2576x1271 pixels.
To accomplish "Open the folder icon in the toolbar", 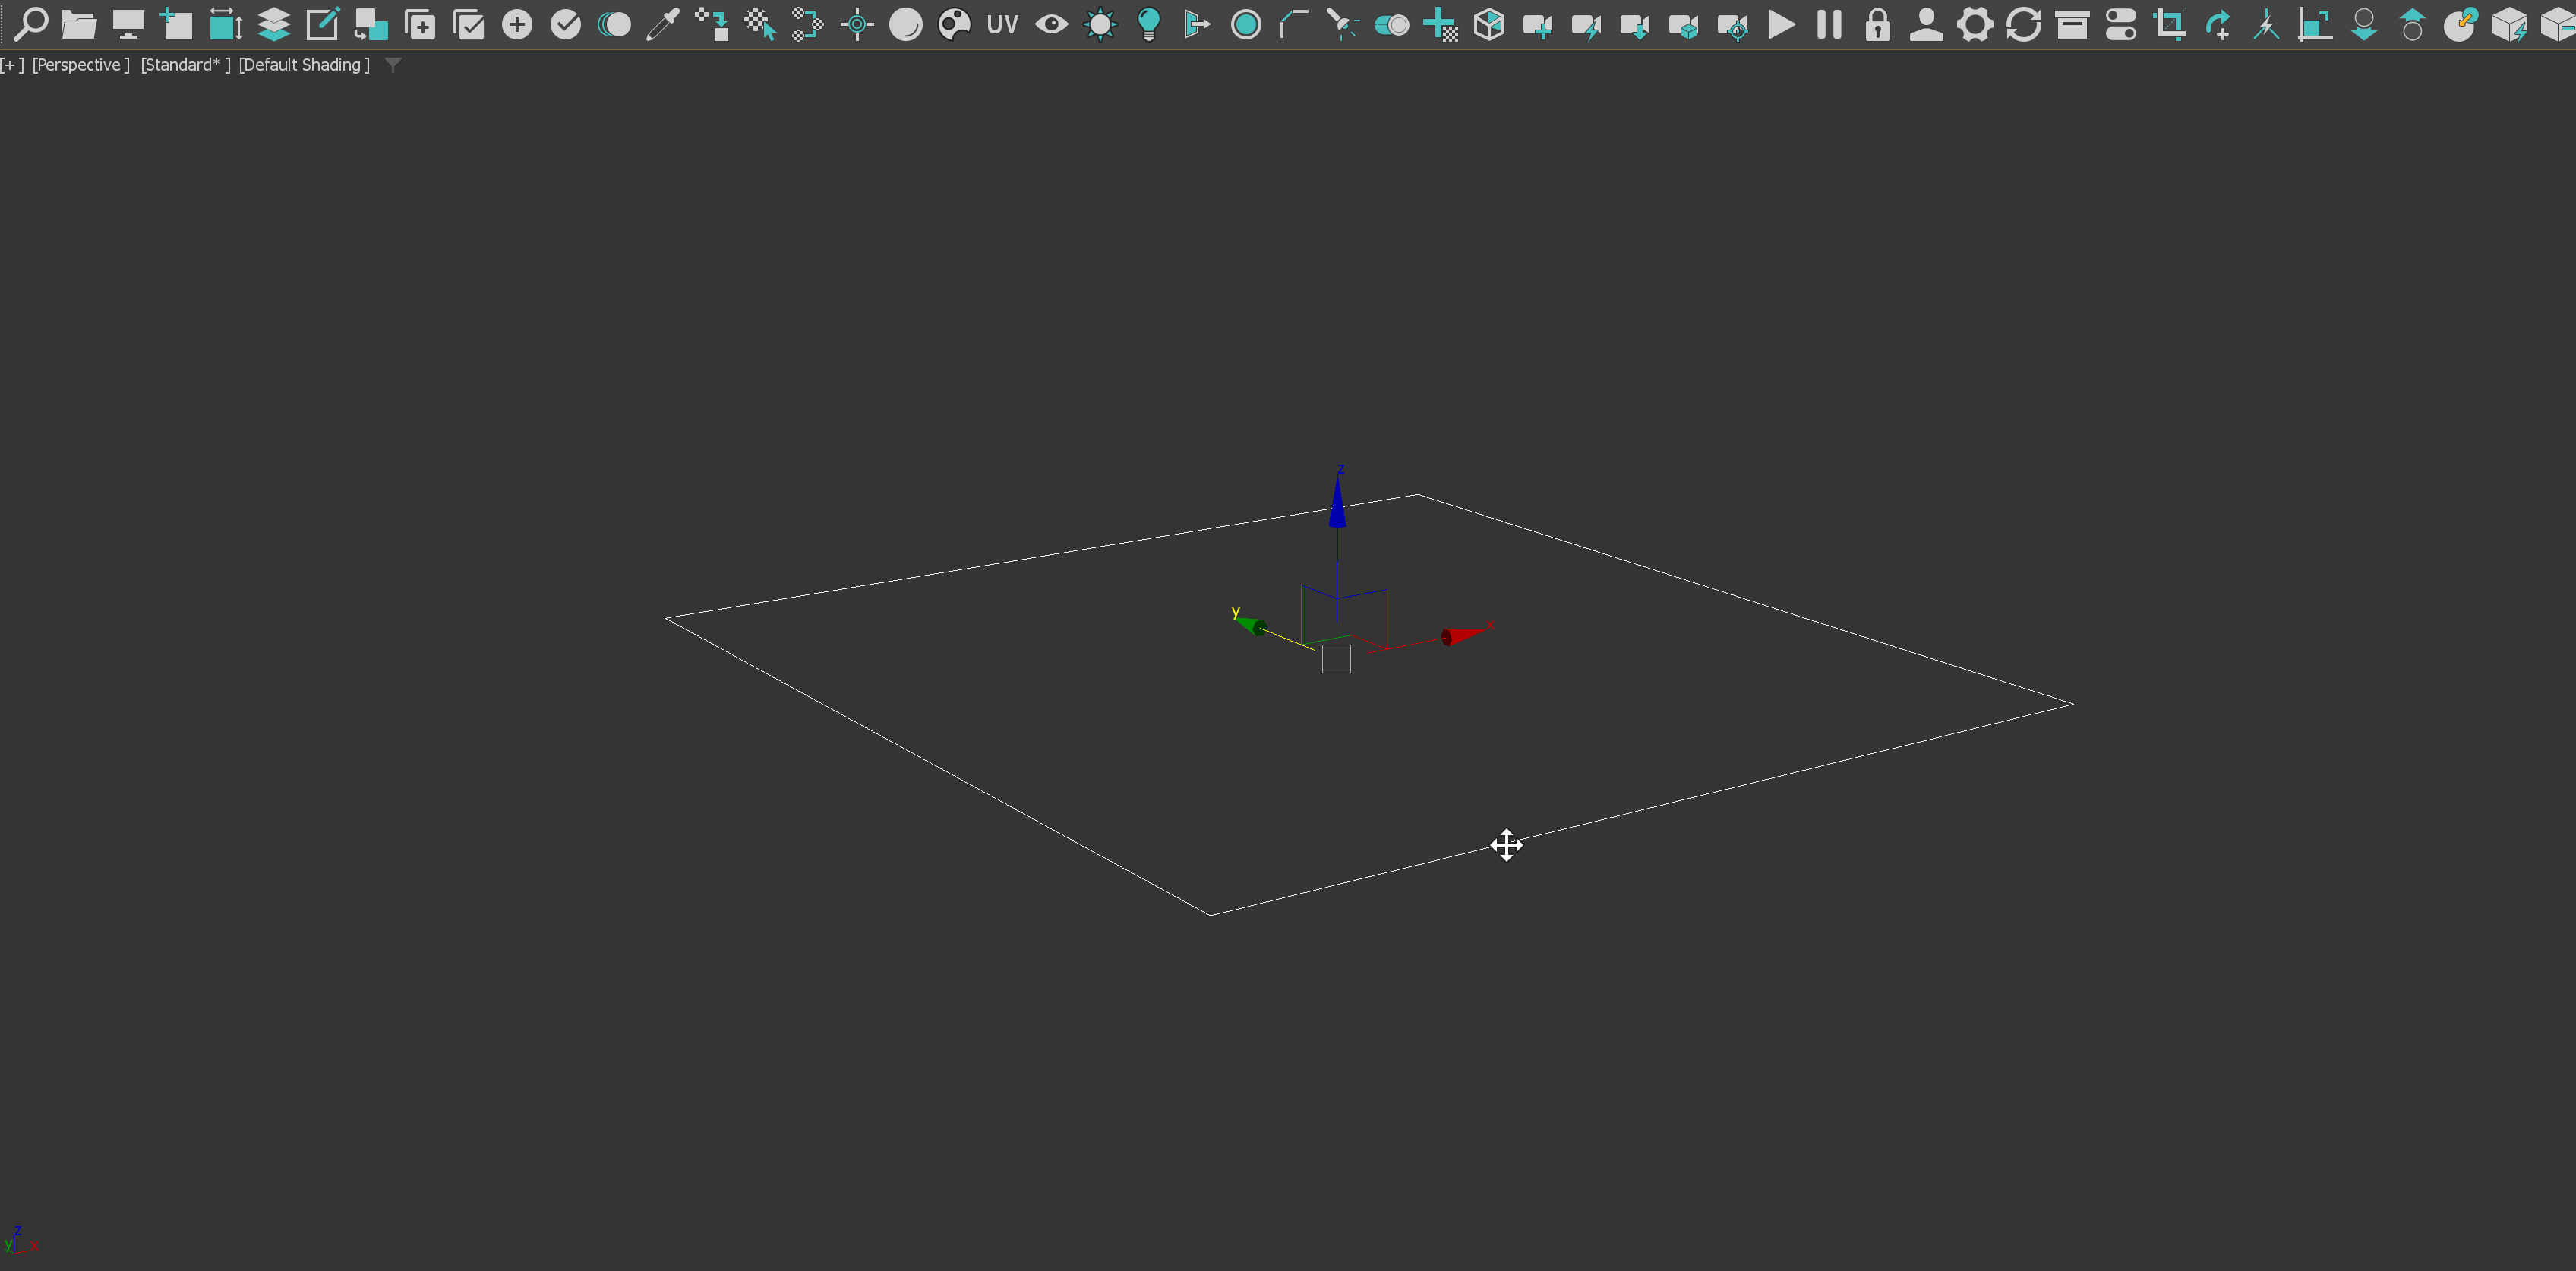I will click(x=79, y=23).
